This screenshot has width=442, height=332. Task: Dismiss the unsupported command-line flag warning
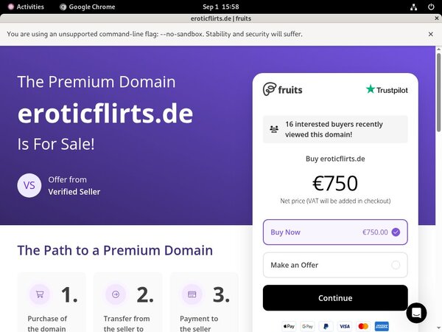(x=431, y=34)
